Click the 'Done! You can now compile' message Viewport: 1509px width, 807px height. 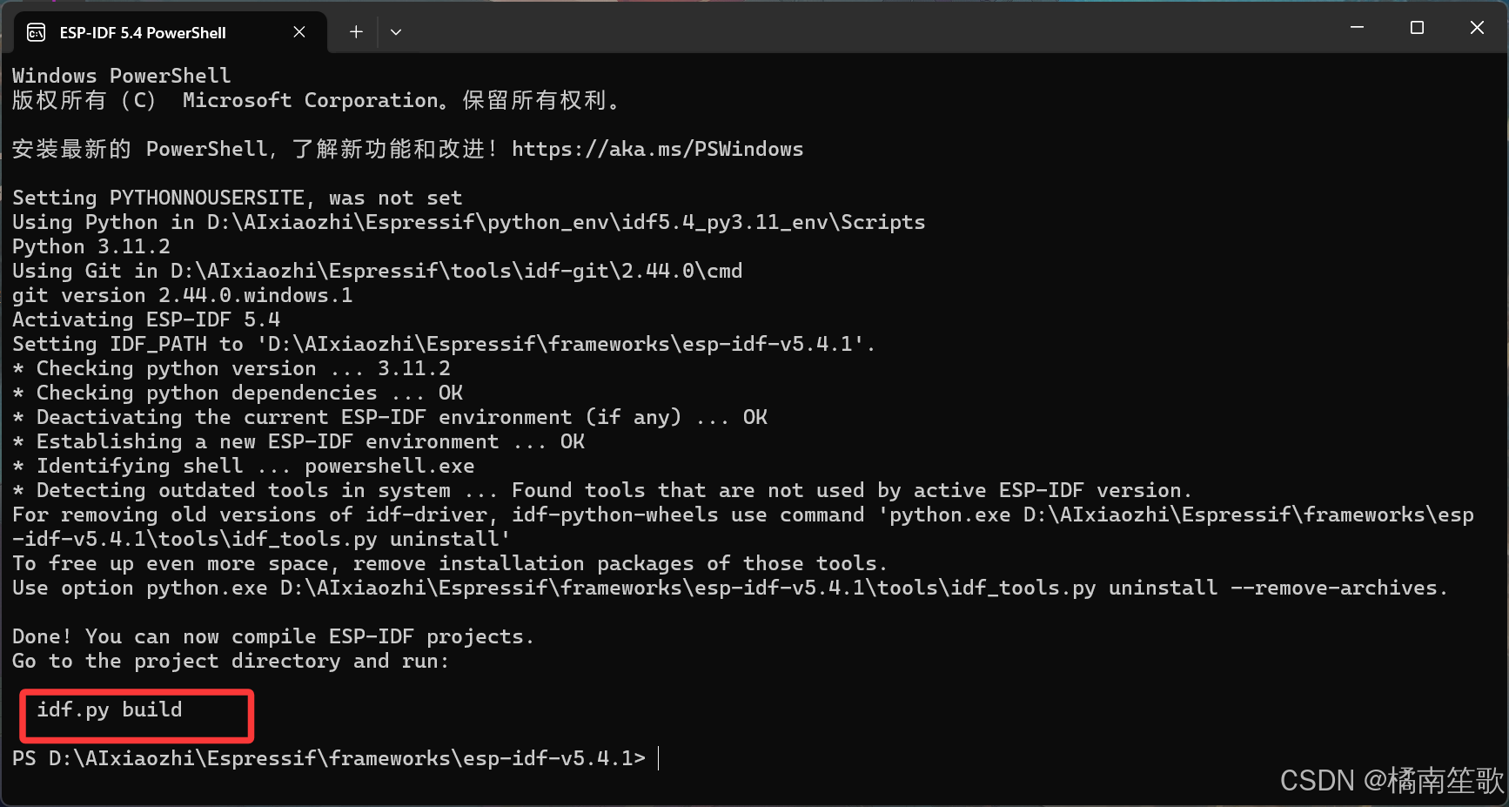pos(272,636)
